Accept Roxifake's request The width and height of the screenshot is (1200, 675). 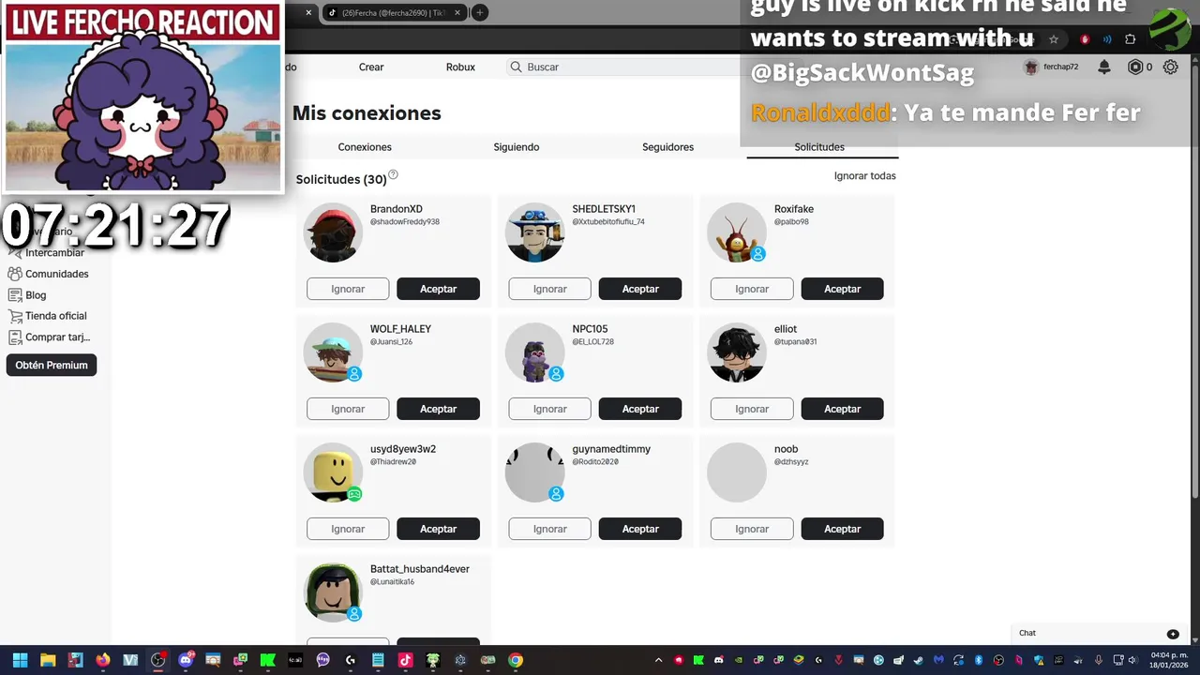(x=842, y=289)
